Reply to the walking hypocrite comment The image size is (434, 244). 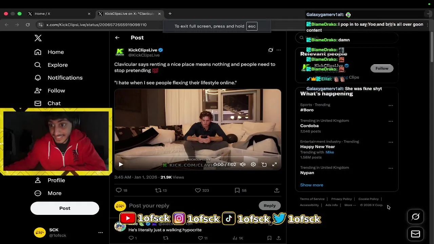[x=133, y=238]
